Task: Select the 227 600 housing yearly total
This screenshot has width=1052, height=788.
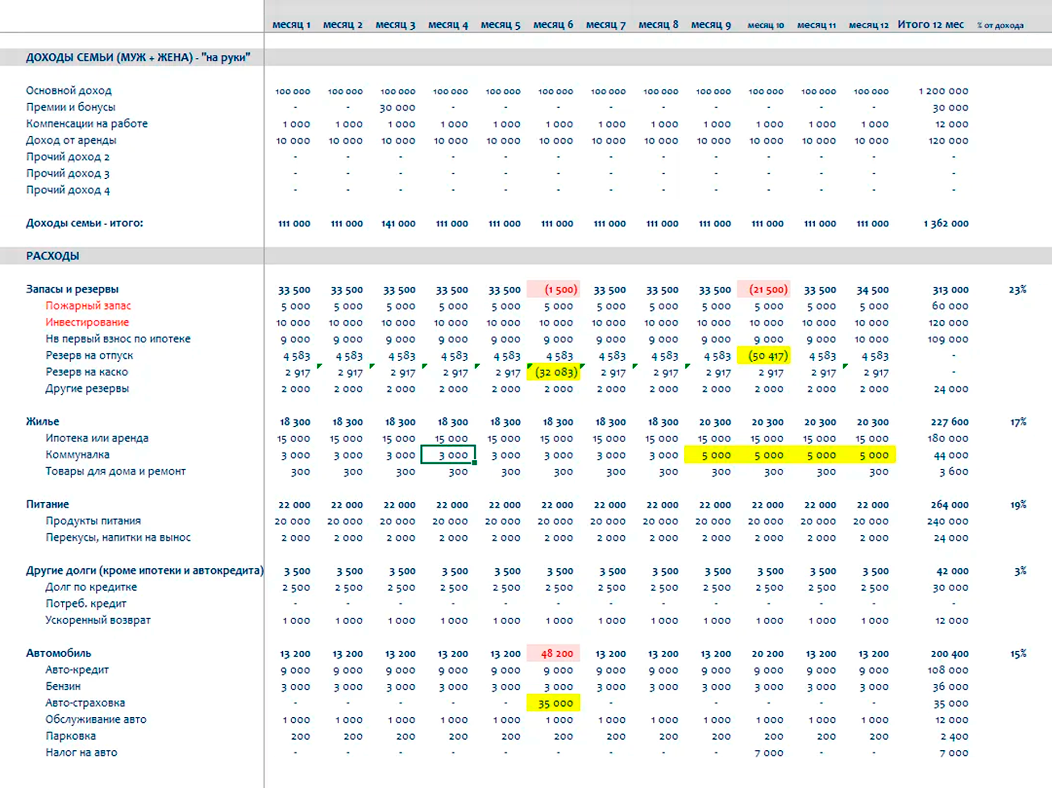Action: click(950, 422)
